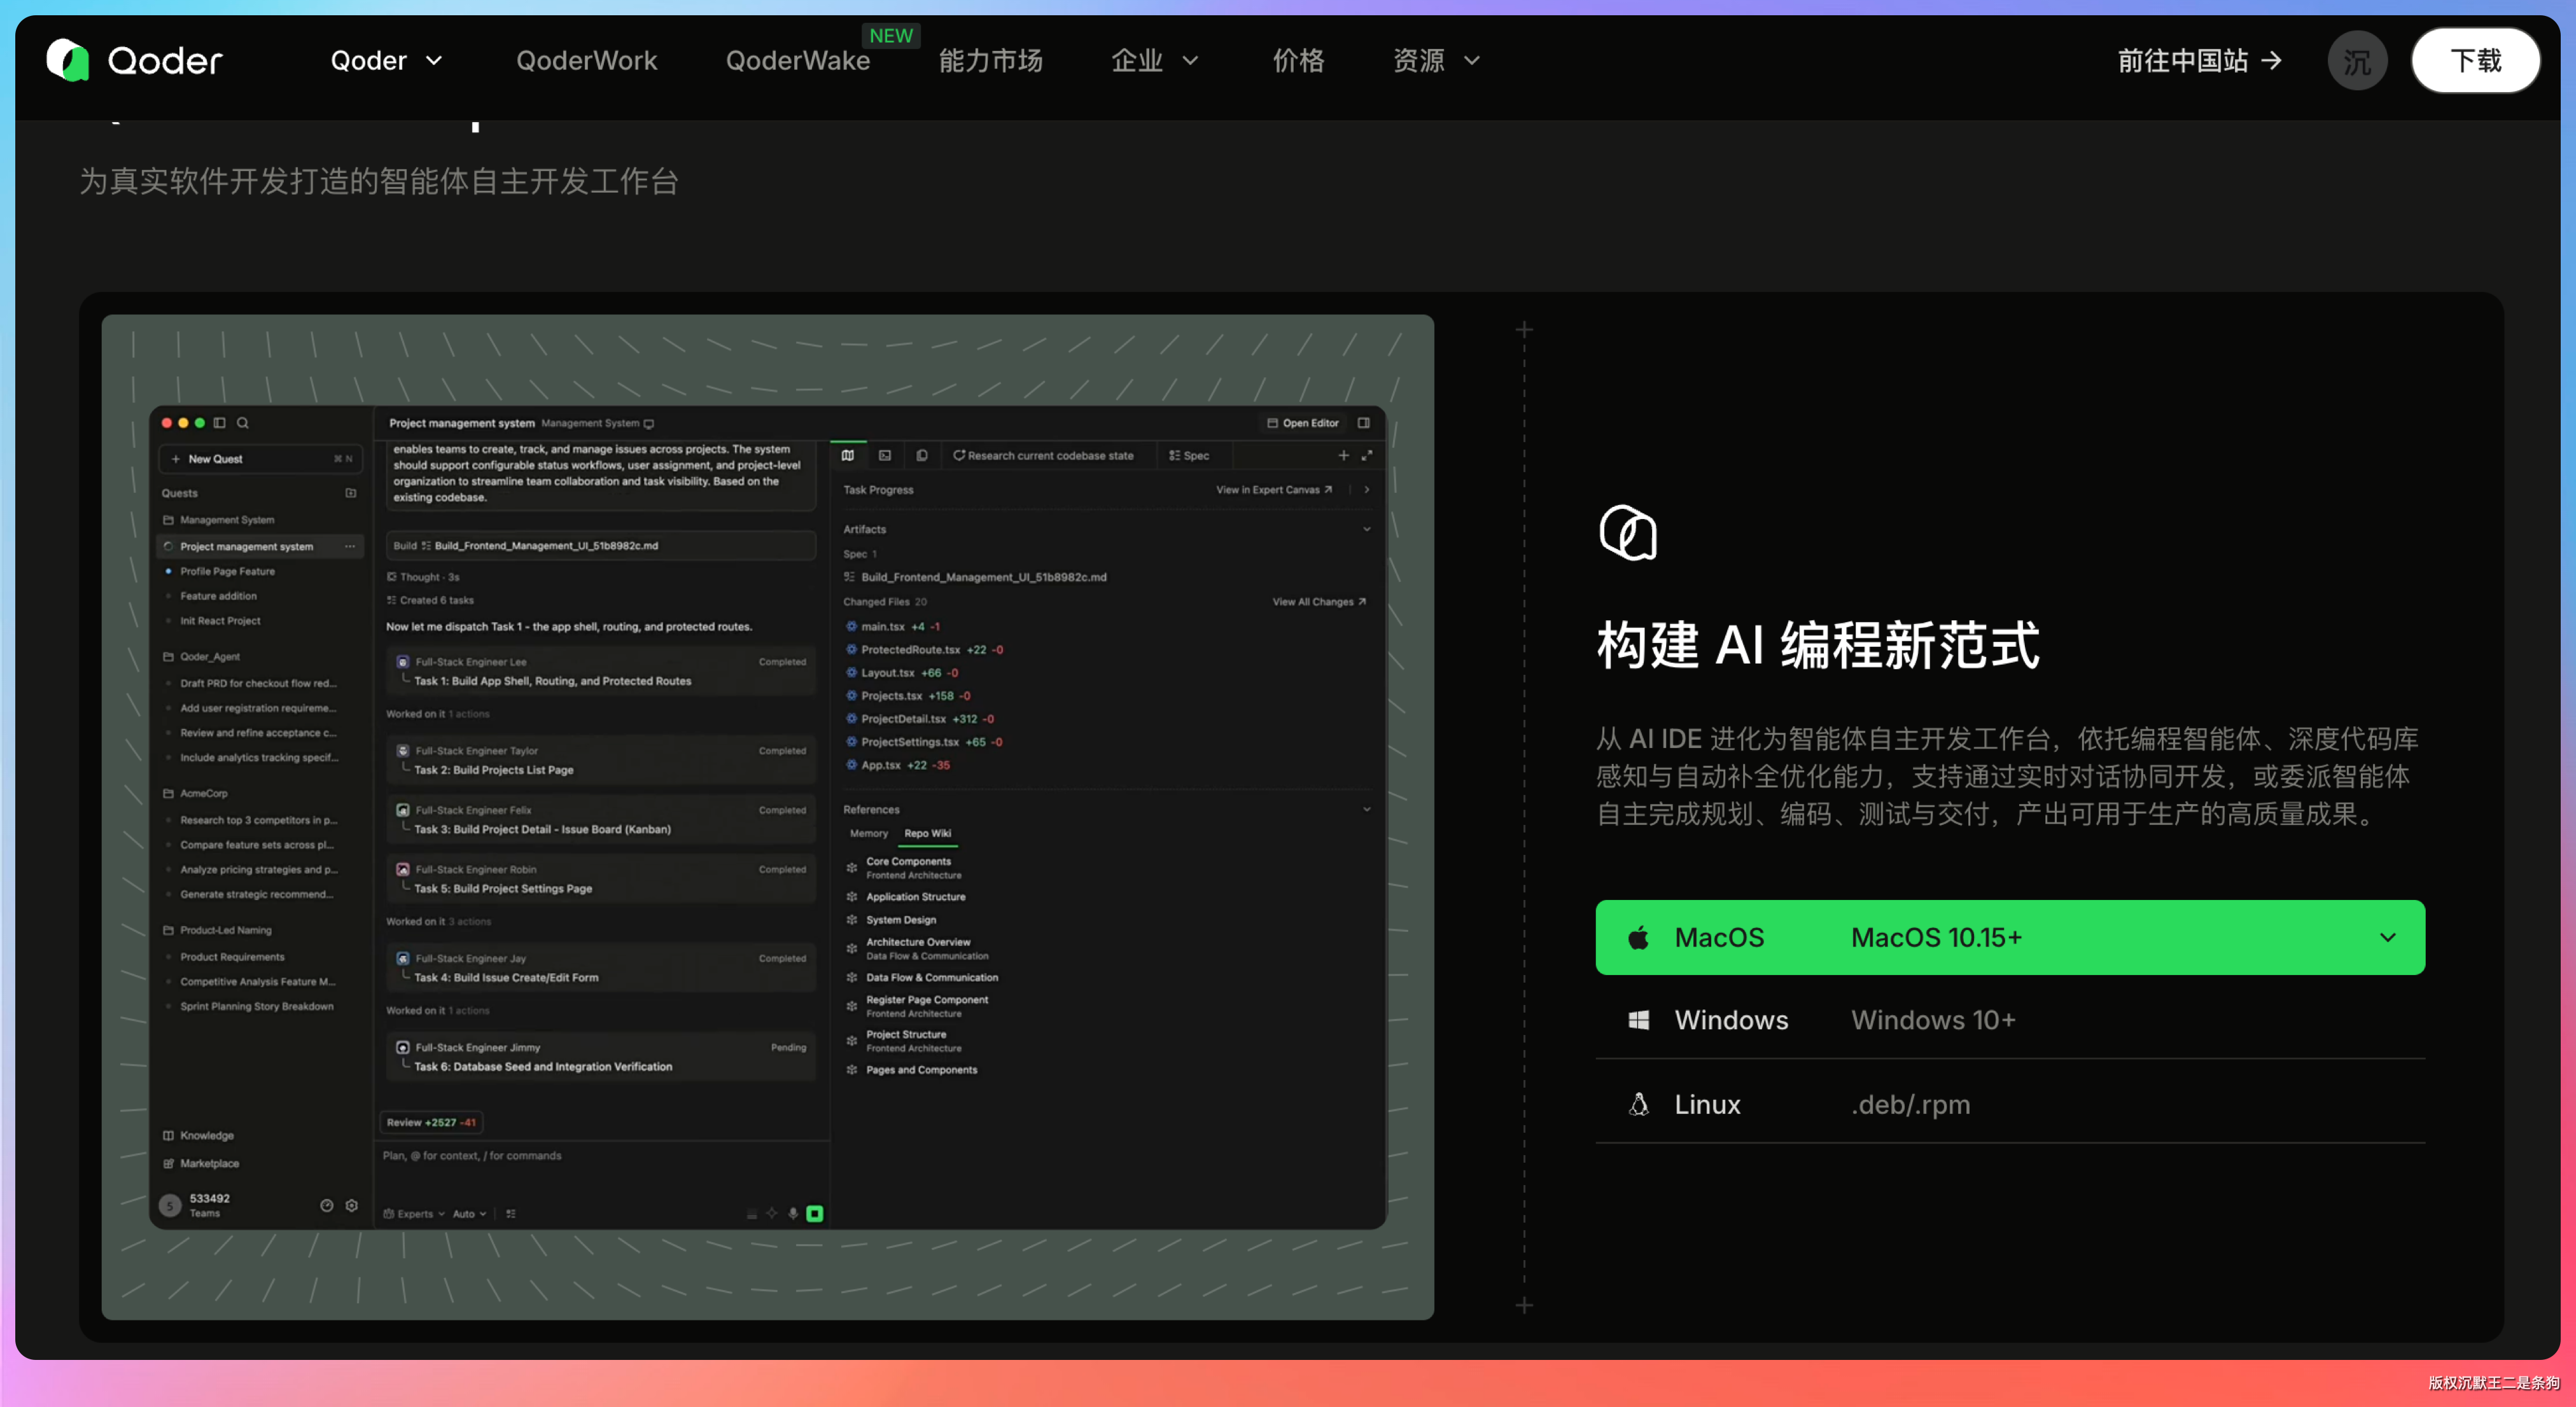Open the Management System folder in Quests

coord(226,520)
